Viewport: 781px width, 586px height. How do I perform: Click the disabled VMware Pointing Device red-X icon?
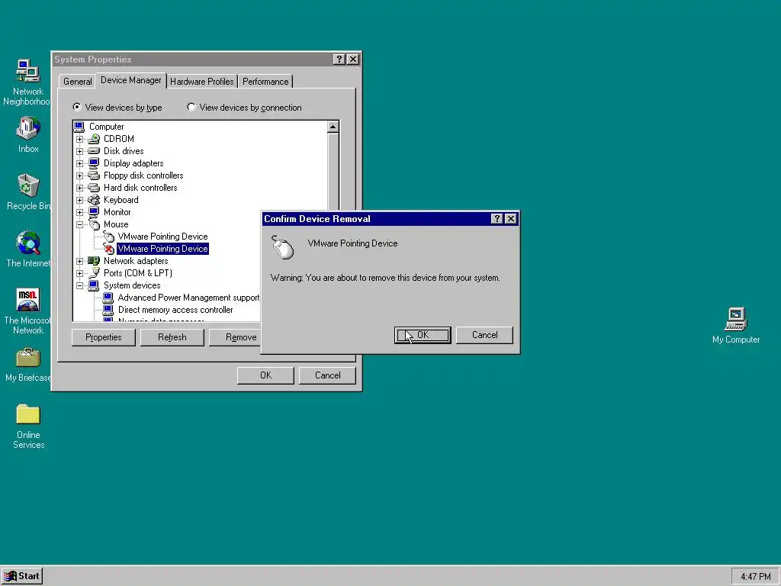pyautogui.click(x=108, y=249)
